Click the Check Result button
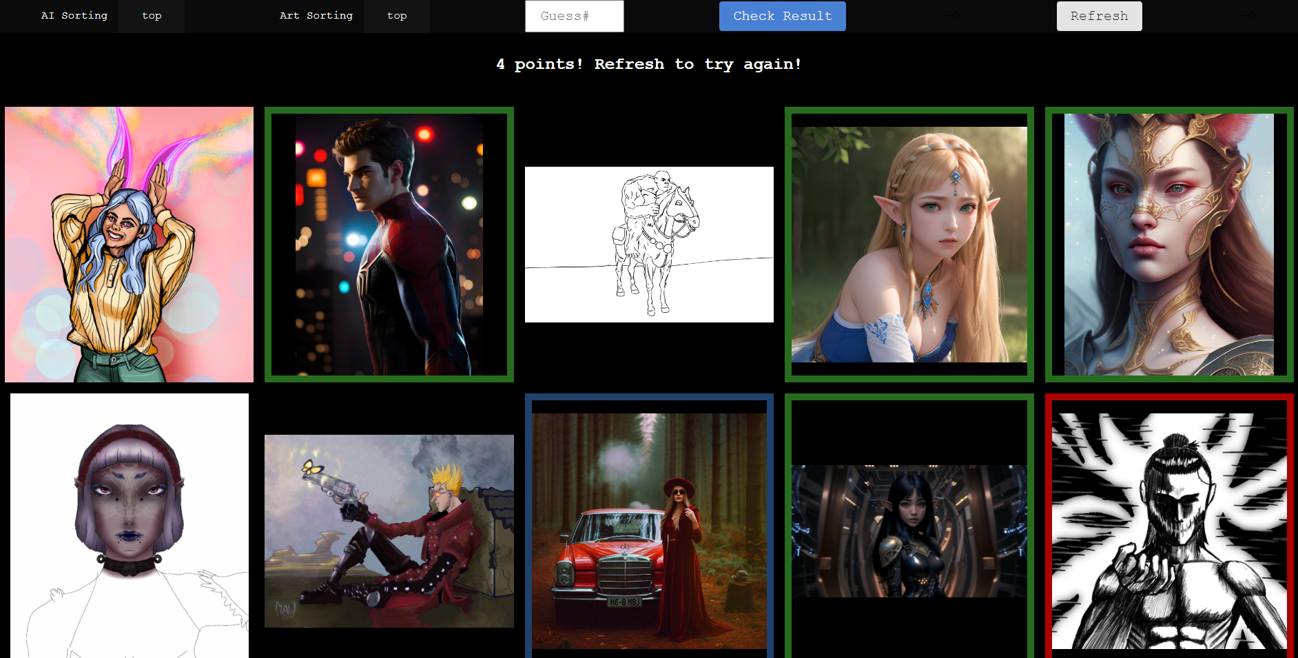Image resolution: width=1298 pixels, height=658 pixels. [x=783, y=16]
